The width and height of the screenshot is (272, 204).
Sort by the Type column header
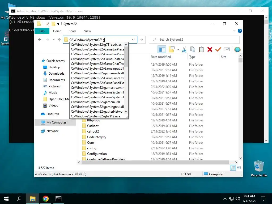tap(203, 57)
